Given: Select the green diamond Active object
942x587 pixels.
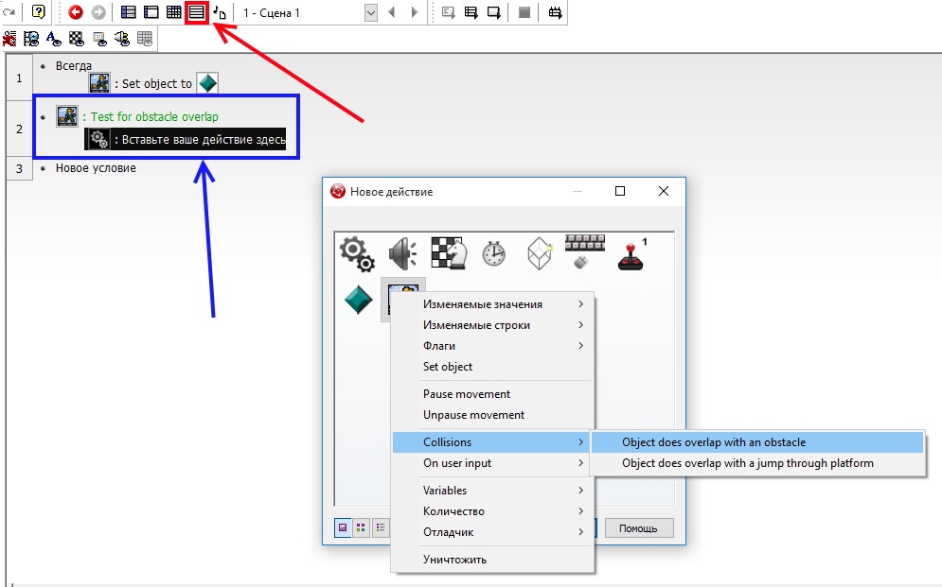Looking at the screenshot, I should tap(357, 301).
